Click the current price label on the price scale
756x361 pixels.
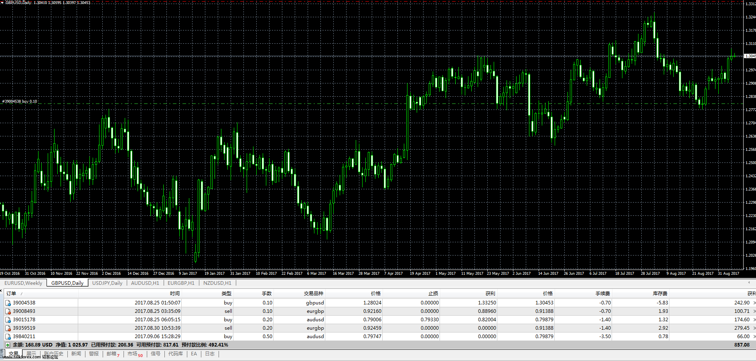click(x=750, y=56)
